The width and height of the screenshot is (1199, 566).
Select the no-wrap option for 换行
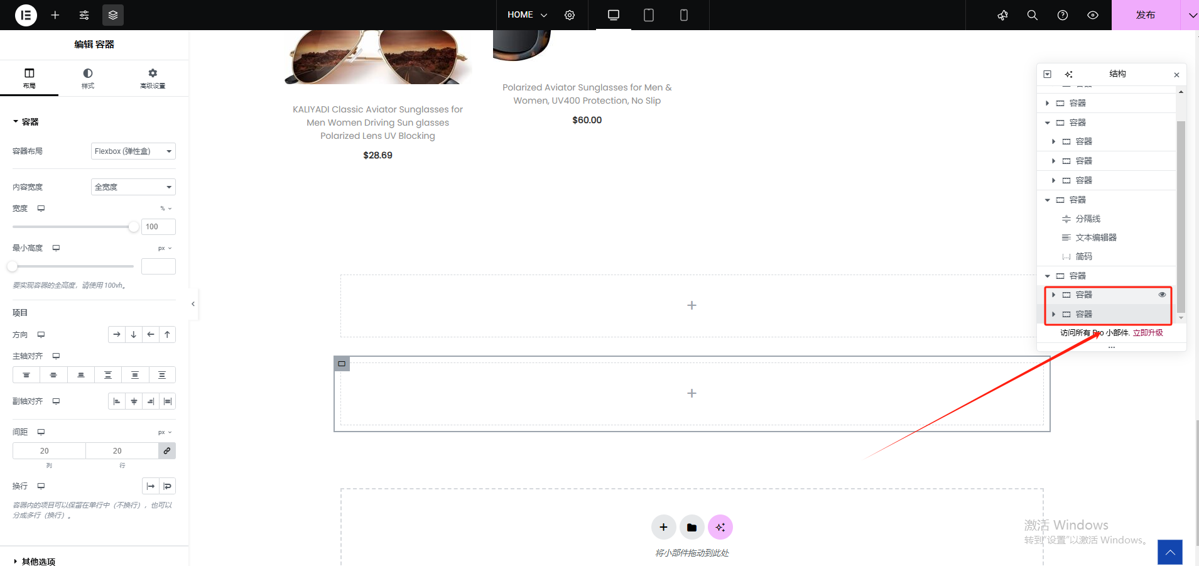[x=151, y=486]
